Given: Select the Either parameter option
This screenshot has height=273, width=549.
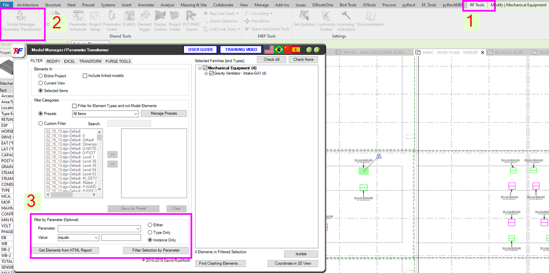Looking at the screenshot, I should 150,225.
